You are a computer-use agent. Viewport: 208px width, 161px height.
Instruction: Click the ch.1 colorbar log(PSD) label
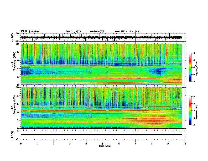[x=197, y=69]
